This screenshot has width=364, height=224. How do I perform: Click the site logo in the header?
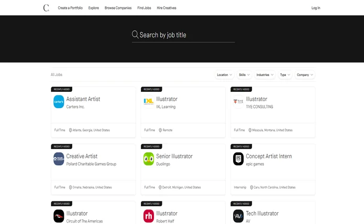46,8
